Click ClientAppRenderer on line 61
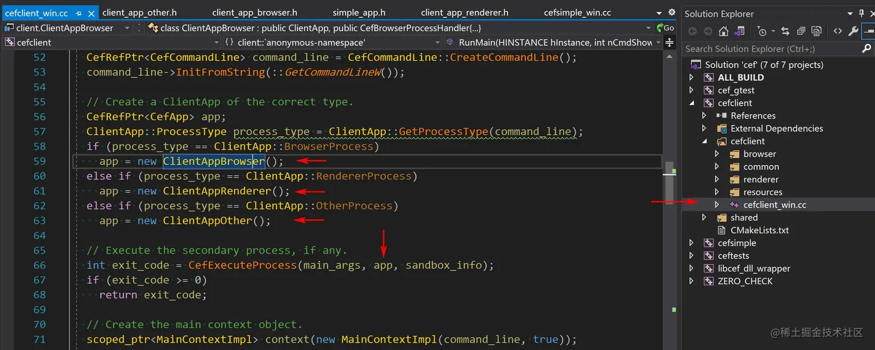 [x=217, y=191]
